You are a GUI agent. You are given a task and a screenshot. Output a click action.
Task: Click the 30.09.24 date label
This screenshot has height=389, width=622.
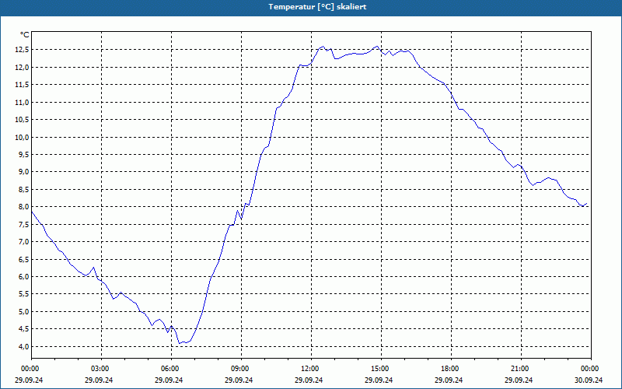589,380
